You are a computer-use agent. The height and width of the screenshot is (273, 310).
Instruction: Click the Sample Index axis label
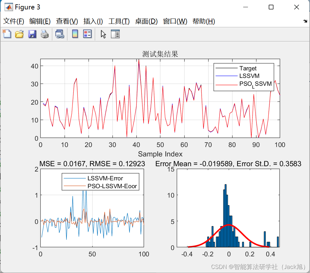click(x=160, y=154)
